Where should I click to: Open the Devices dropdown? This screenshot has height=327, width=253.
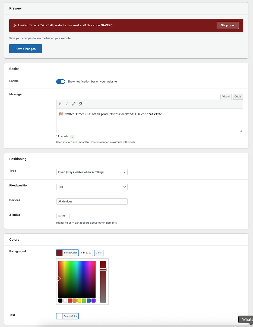[x=92, y=201]
